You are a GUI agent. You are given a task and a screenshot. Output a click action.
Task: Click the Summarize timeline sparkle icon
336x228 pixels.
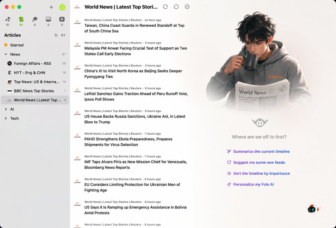[x=229, y=152]
